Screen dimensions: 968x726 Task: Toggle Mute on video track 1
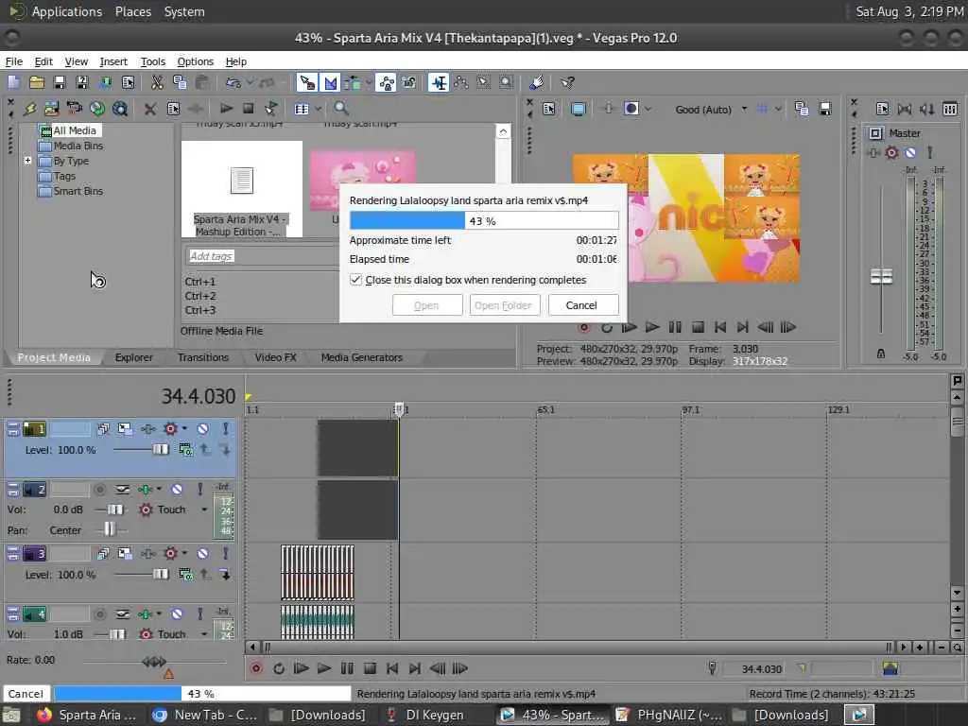[x=202, y=428]
